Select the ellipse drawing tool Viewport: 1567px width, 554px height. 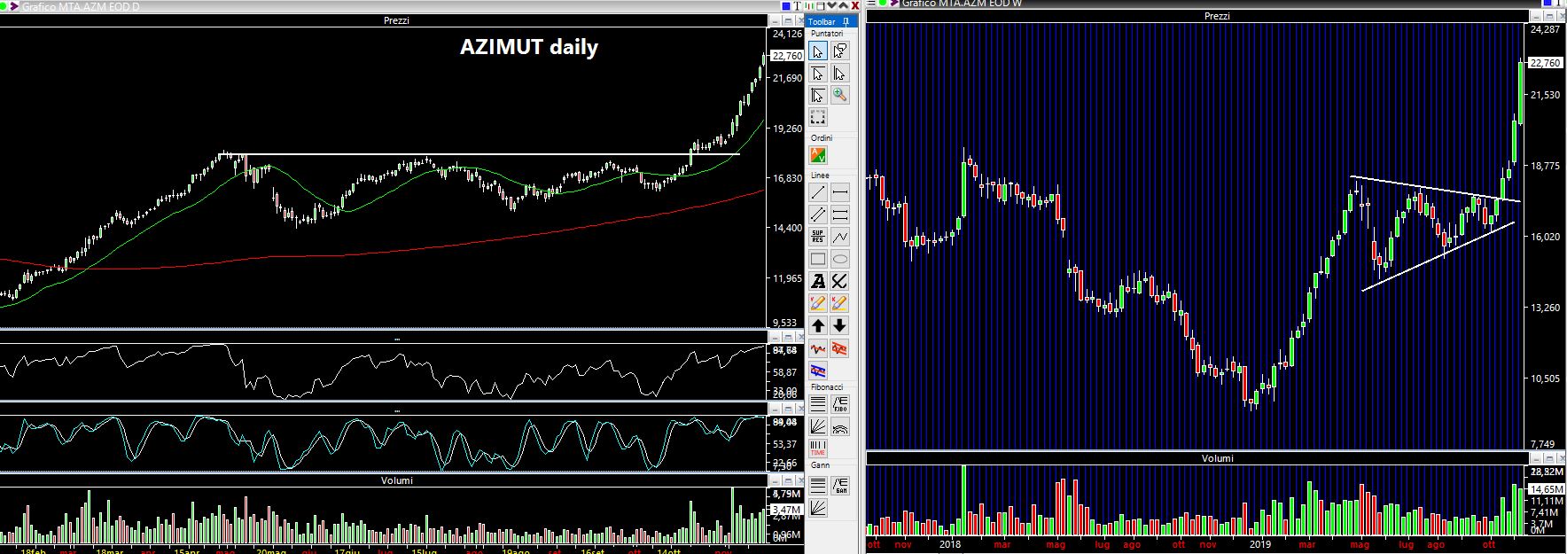[x=839, y=259]
